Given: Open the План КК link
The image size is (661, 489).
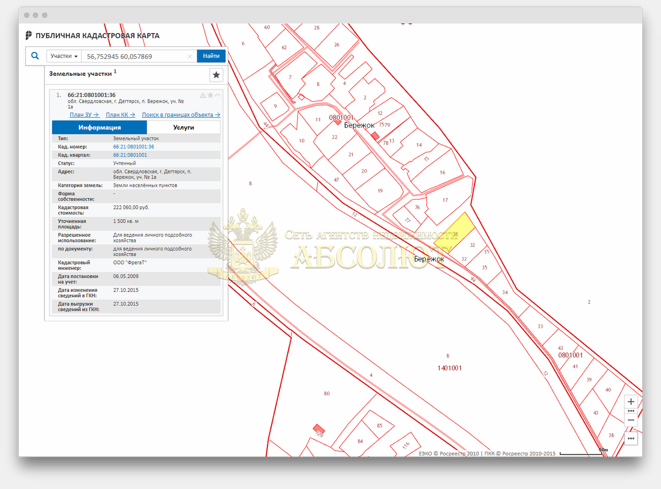Looking at the screenshot, I should [120, 115].
